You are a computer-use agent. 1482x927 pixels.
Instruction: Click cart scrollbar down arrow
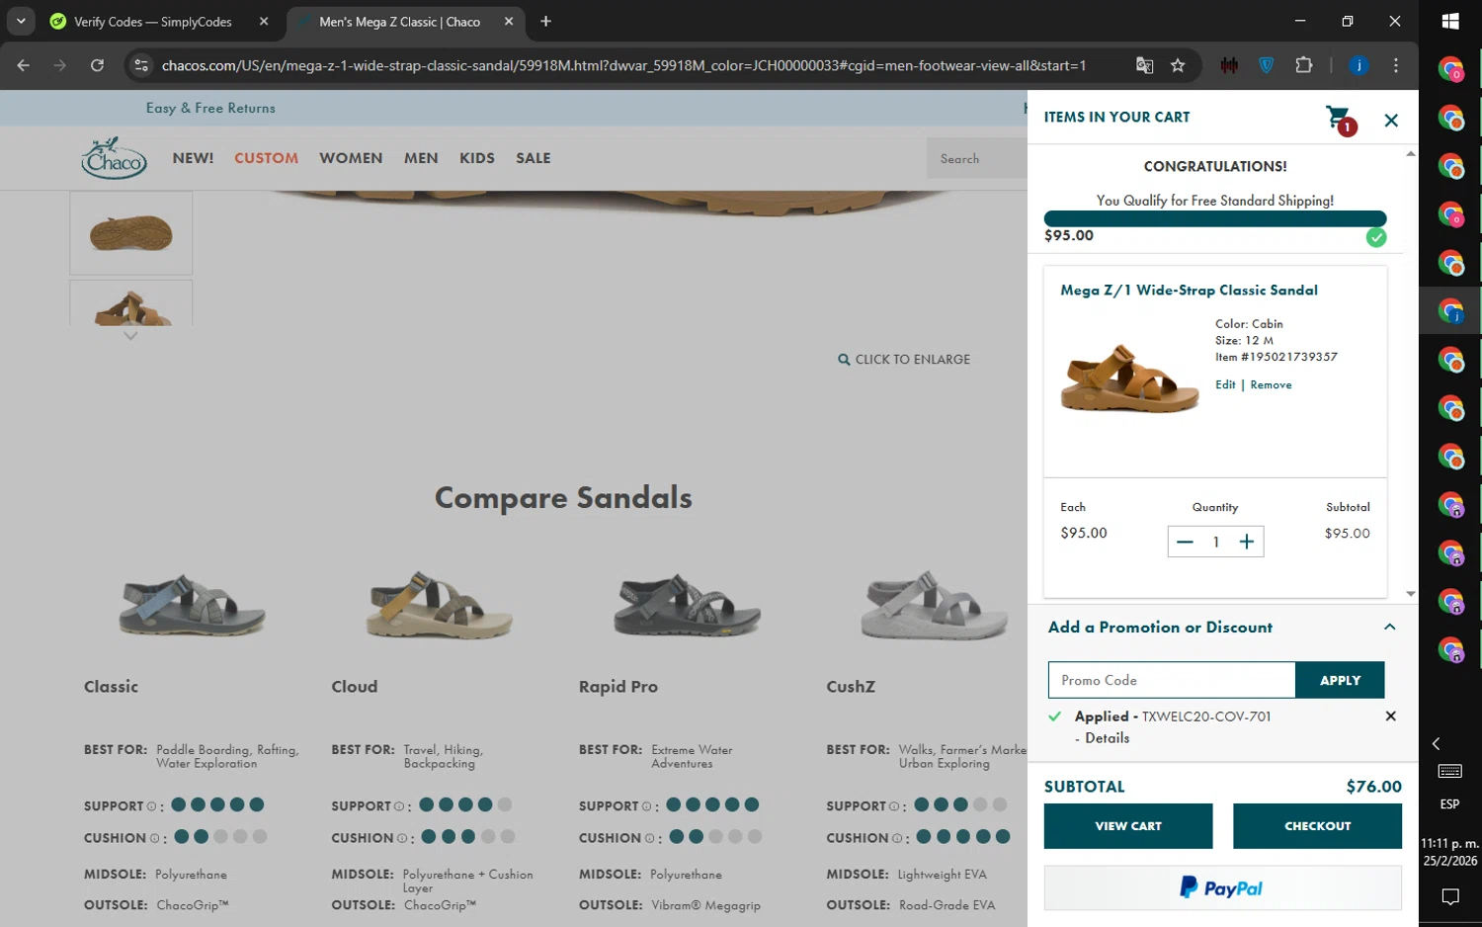(1410, 594)
